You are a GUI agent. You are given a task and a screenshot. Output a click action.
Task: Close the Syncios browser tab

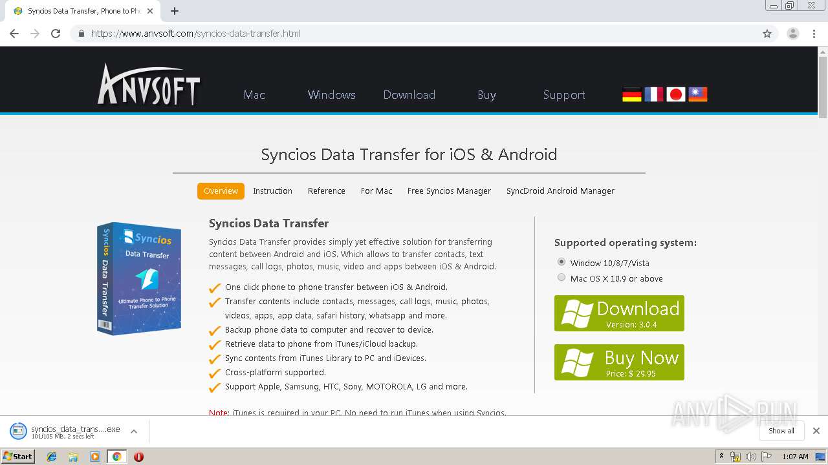150,11
